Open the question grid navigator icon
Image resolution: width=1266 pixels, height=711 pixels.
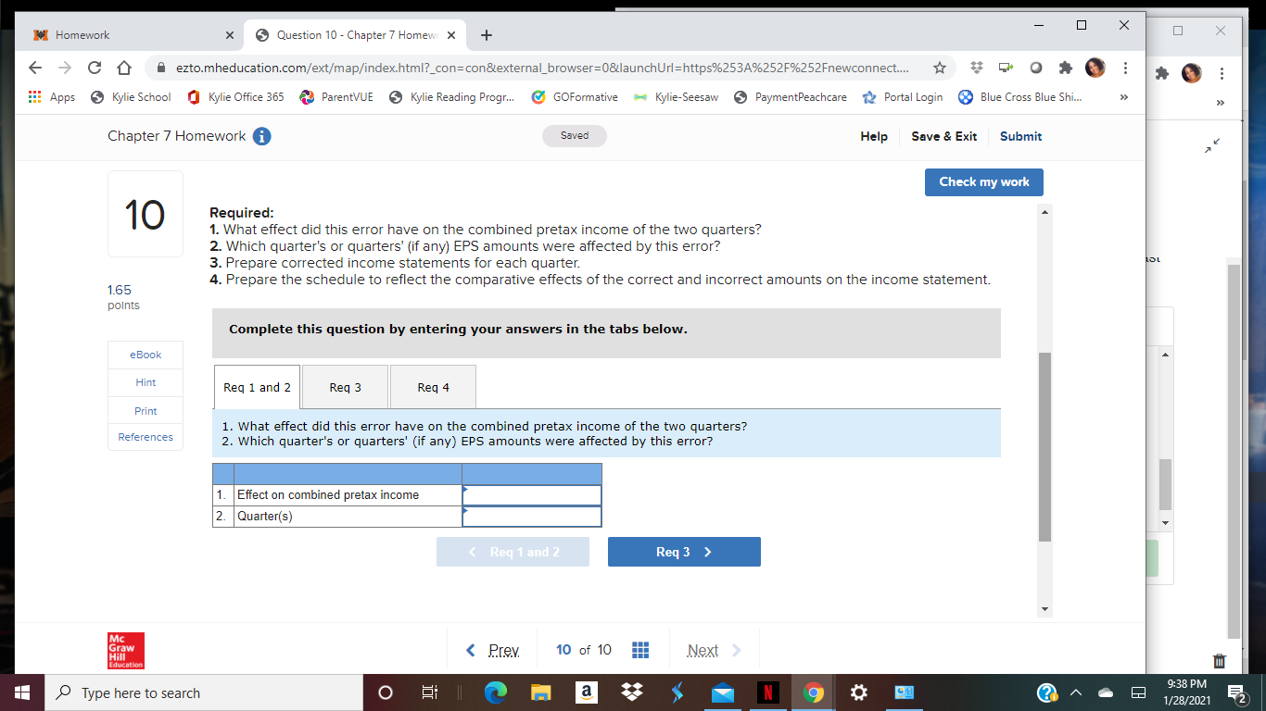tap(640, 650)
